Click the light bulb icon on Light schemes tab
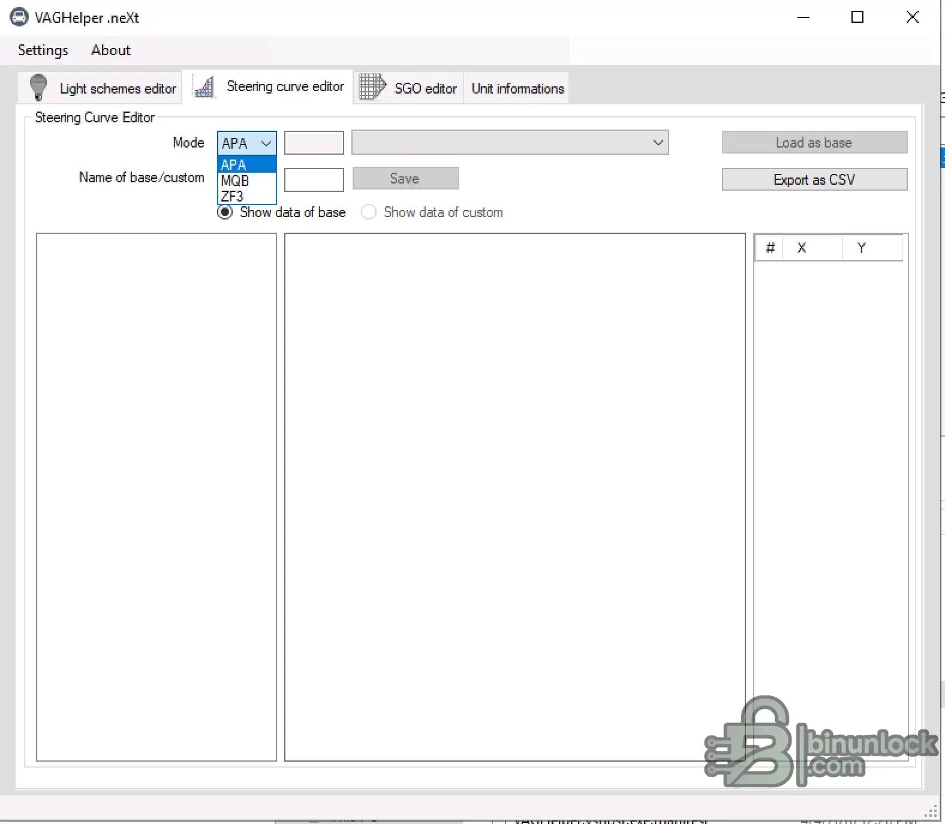 [38, 88]
